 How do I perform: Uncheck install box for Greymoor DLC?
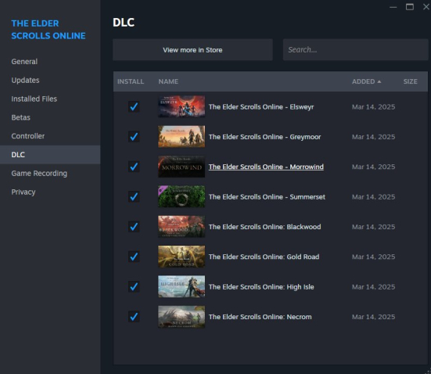click(x=134, y=137)
